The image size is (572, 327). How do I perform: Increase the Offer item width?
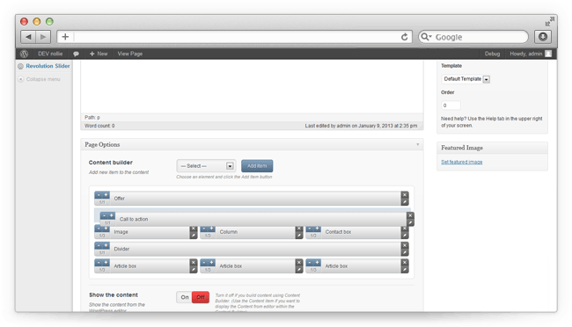pyautogui.click(x=106, y=195)
